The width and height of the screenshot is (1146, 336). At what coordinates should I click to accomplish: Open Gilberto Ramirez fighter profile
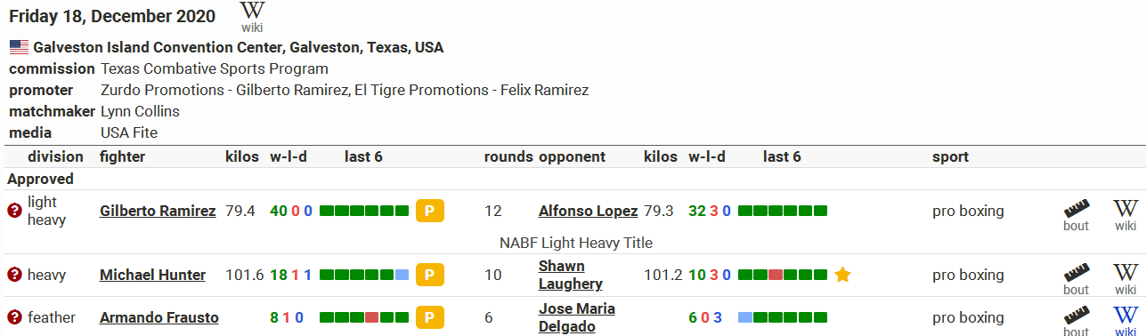(x=158, y=212)
